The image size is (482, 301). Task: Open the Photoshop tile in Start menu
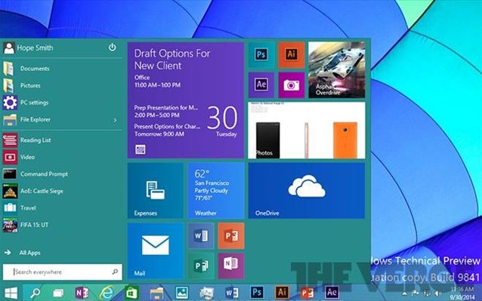pos(261,55)
